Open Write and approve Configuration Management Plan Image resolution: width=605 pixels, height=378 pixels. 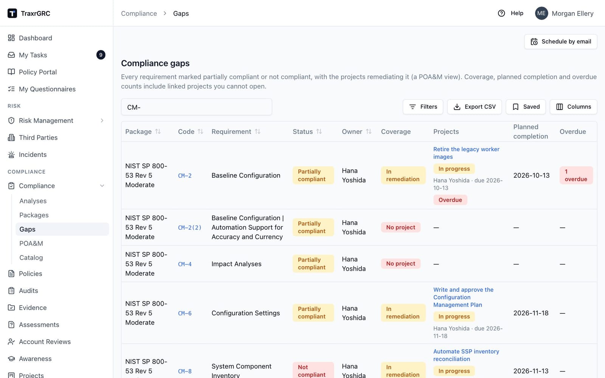[x=463, y=297]
